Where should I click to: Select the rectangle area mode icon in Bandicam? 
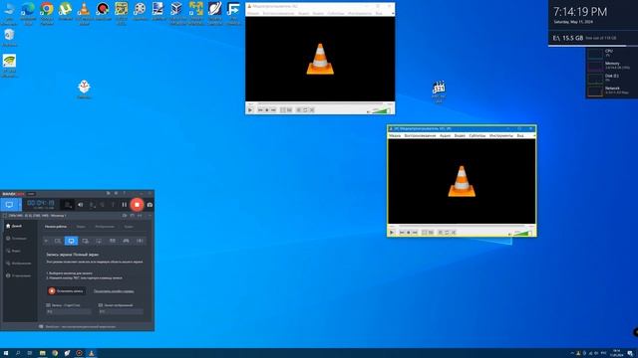pos(58,241)
